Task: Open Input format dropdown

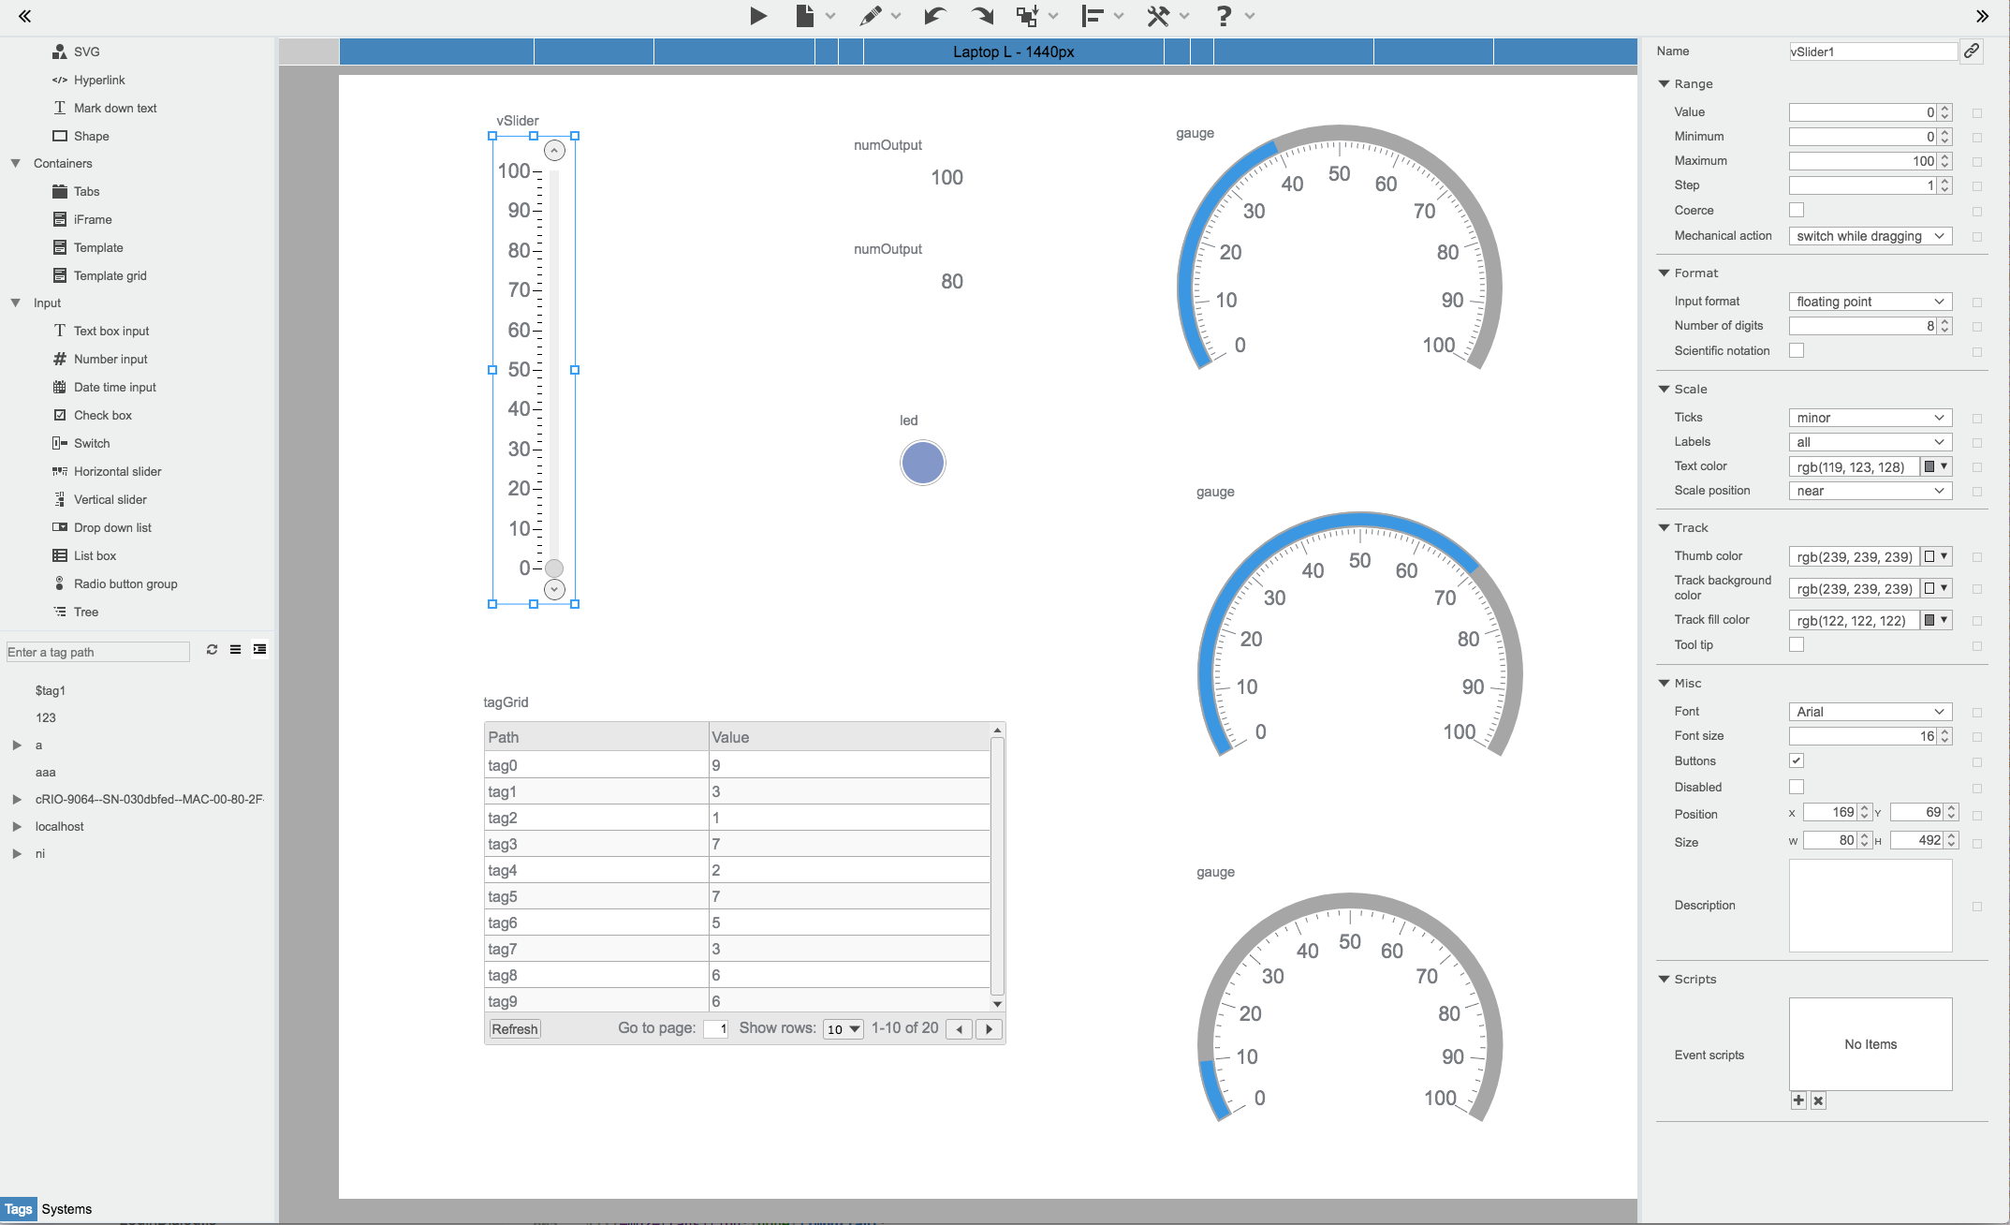Action: pos(1870,302)
